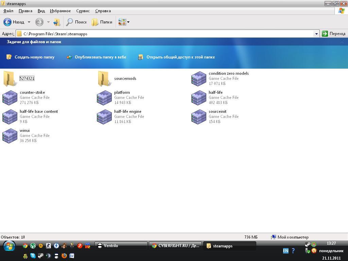Click the Windows Start orb

coord(9,246)
